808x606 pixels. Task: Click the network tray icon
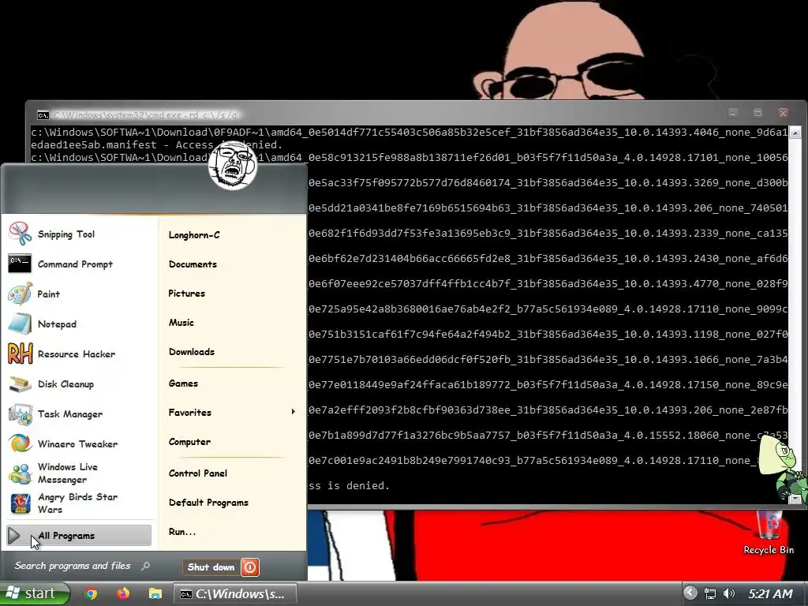710,593
